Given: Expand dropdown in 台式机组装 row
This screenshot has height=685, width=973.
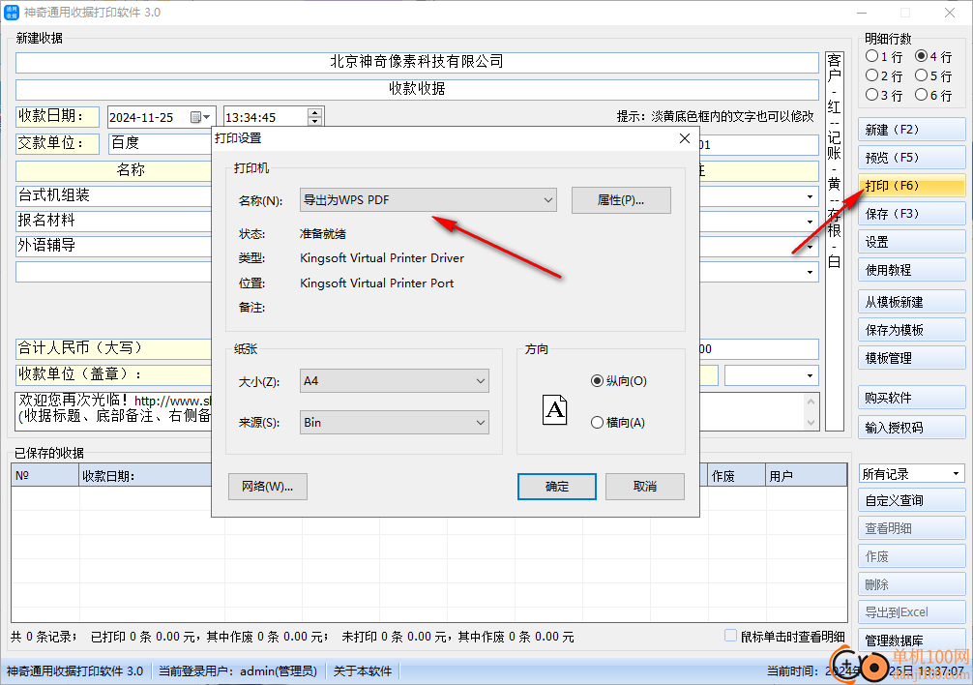Looking at the screenshot, I should (x=810, y=196).
